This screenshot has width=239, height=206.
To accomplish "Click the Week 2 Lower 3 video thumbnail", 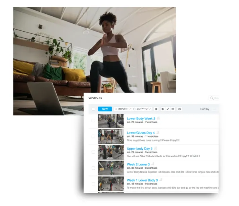I will 111,168.
